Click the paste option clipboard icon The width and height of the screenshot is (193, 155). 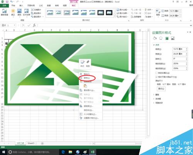tap(85, 86)
